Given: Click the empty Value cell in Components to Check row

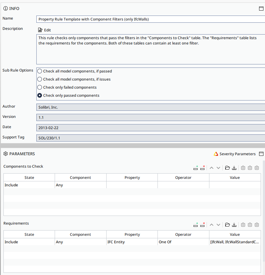Looking at the screenshot, I should (235, 185).
